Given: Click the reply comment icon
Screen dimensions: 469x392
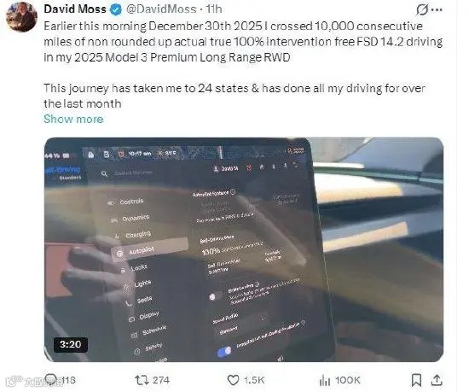Looking at the screenshot, I should coord(50,380).
